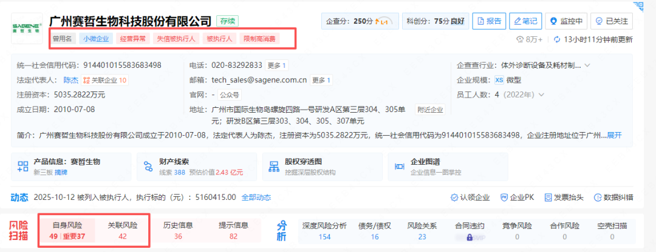Expand company intro with 展开 link
The width and height of the screenshot is (656, 252).
(614, 134)
